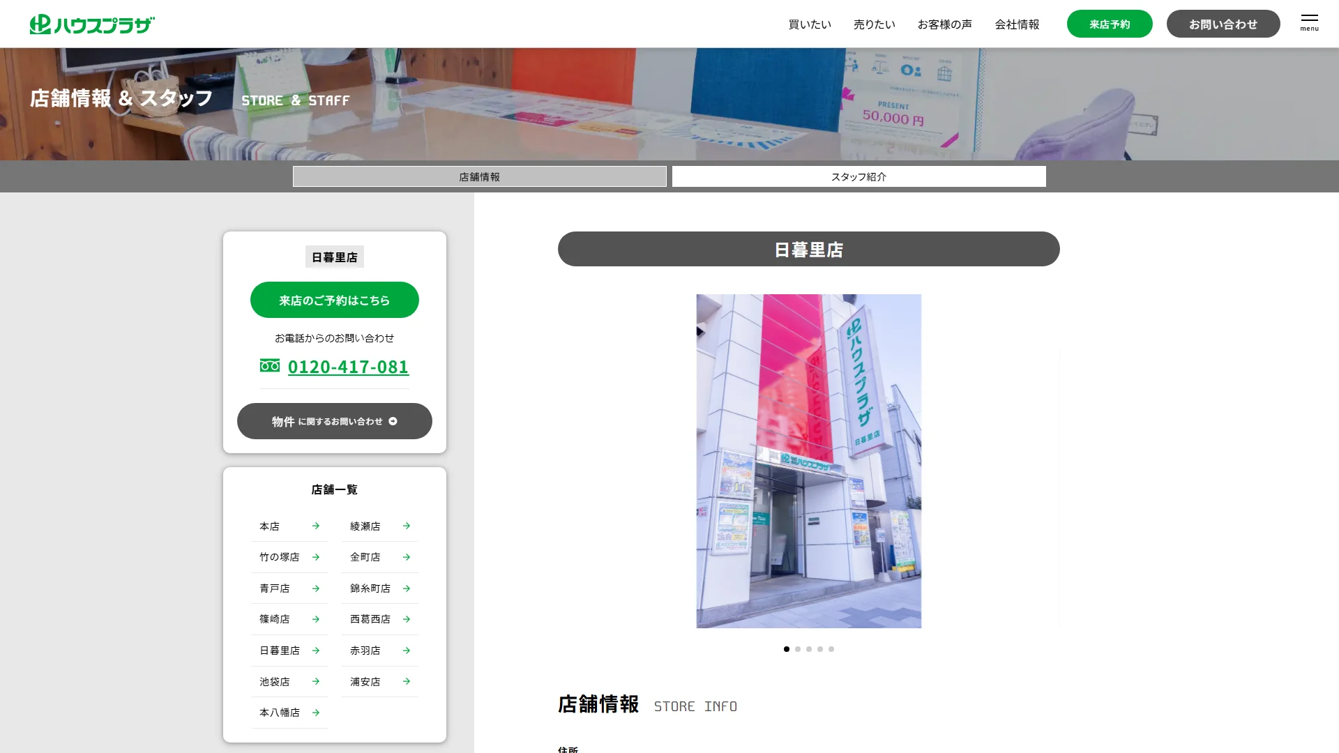Click the 店舗一覧 heading
The width and height of the screenshot is (1339, 753).
335,489
